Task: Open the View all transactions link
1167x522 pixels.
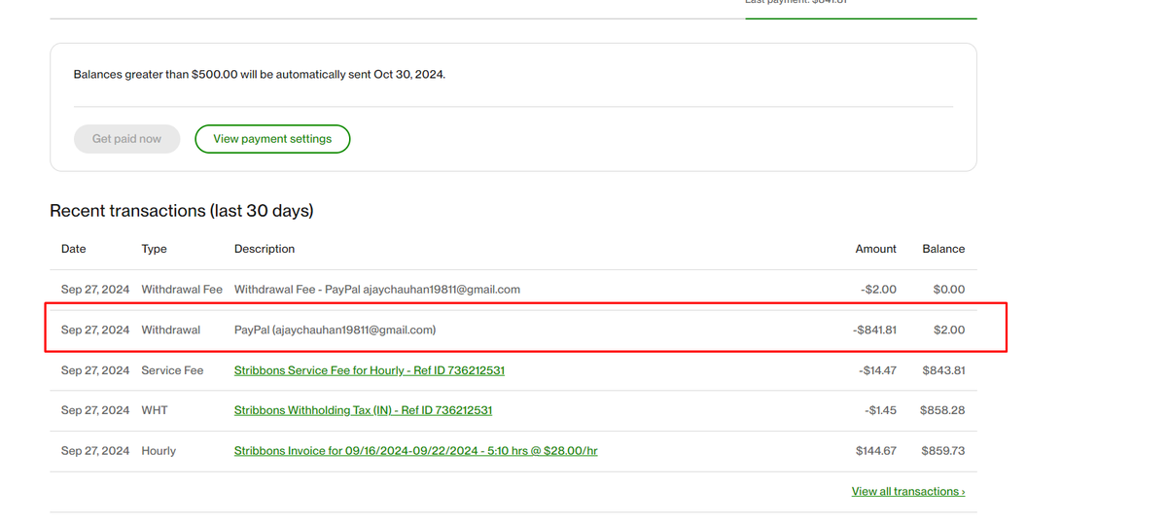Action: [908, 492]
